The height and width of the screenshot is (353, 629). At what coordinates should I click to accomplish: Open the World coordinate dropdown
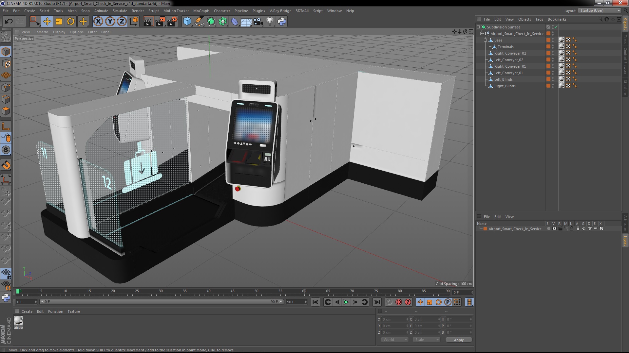(395, 340)
